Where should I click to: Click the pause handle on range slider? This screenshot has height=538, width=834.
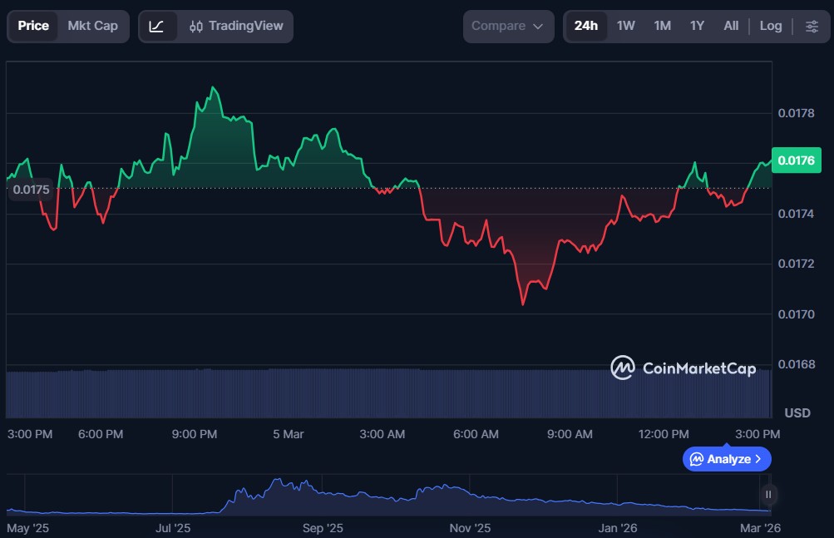click(768, 494)
